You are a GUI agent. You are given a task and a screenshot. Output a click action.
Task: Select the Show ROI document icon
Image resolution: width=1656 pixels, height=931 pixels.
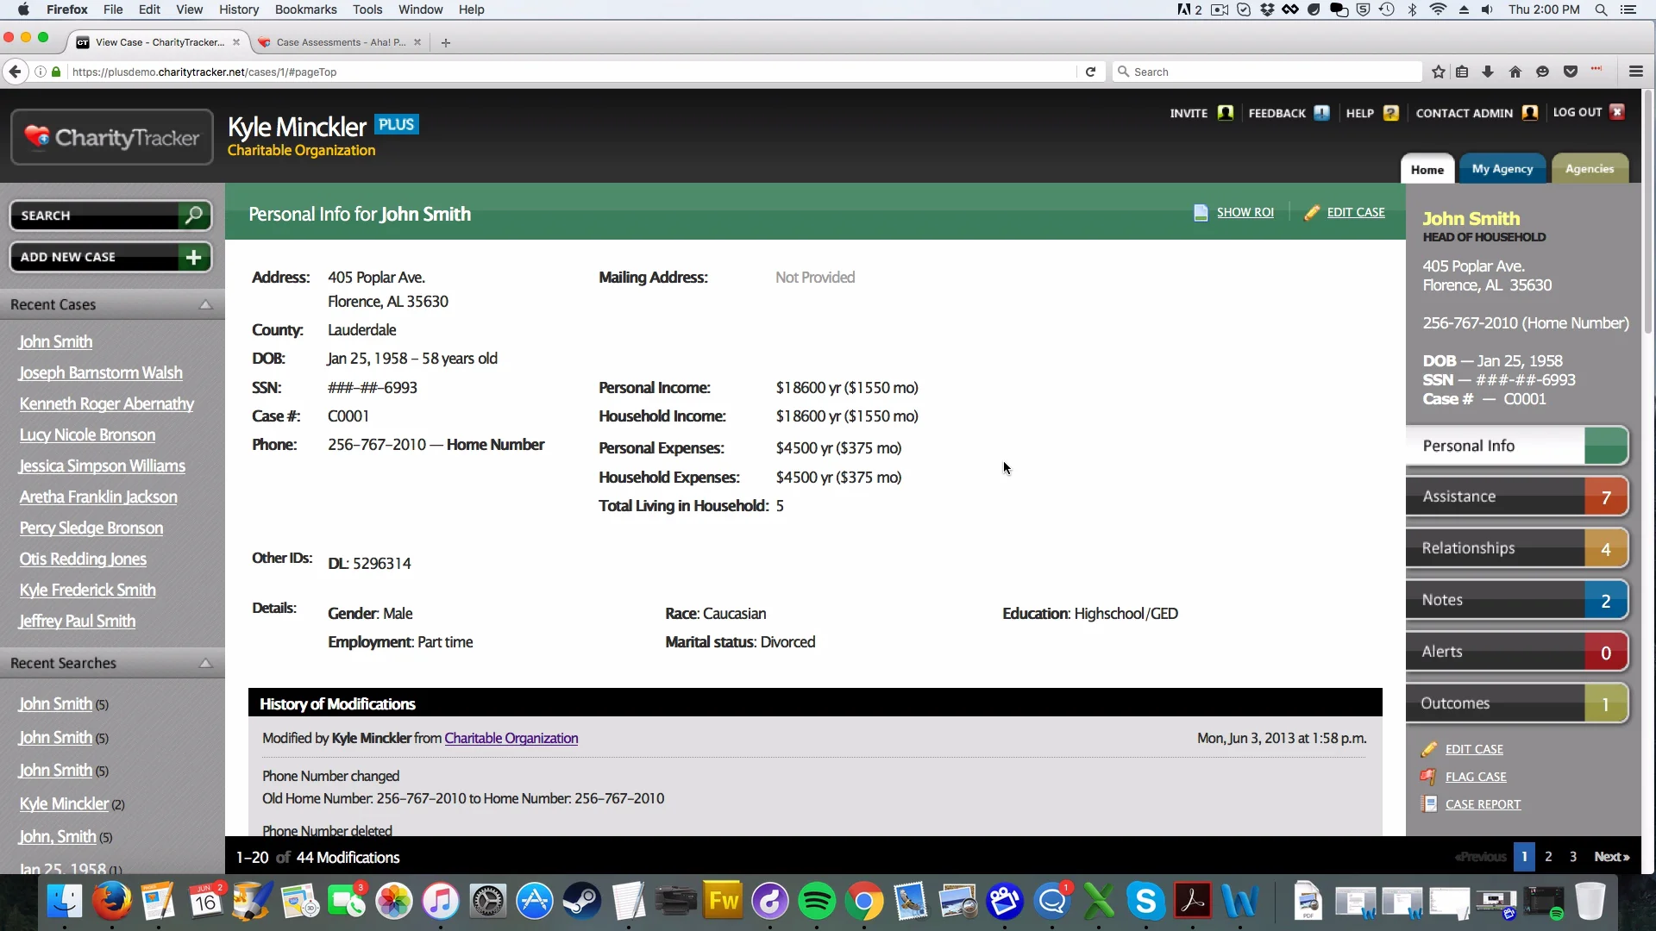1201,212
